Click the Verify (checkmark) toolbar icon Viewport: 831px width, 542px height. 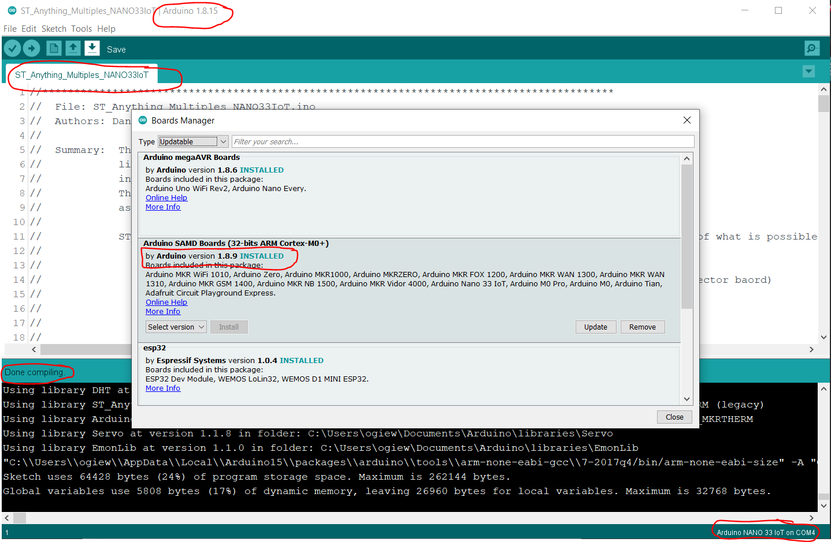pos(13,48)
